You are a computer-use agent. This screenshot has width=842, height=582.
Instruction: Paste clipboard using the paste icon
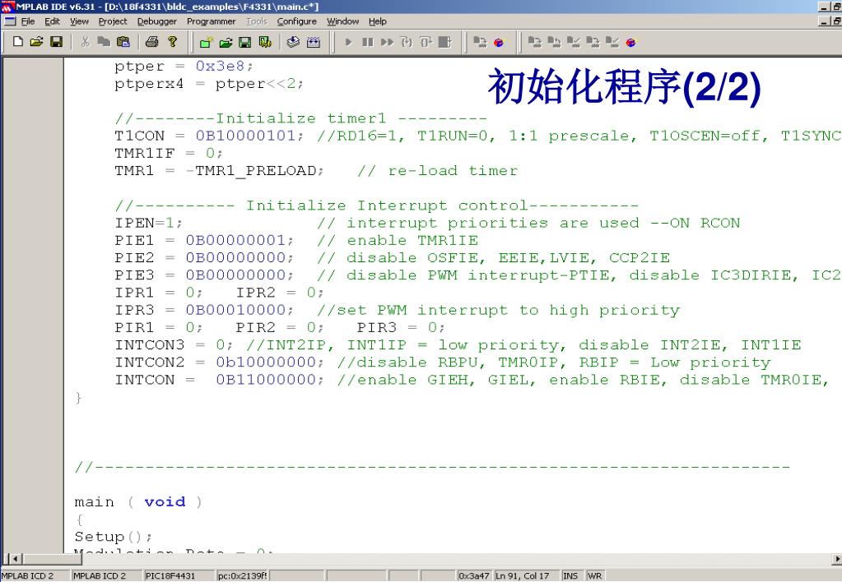[x=123, y=42]
